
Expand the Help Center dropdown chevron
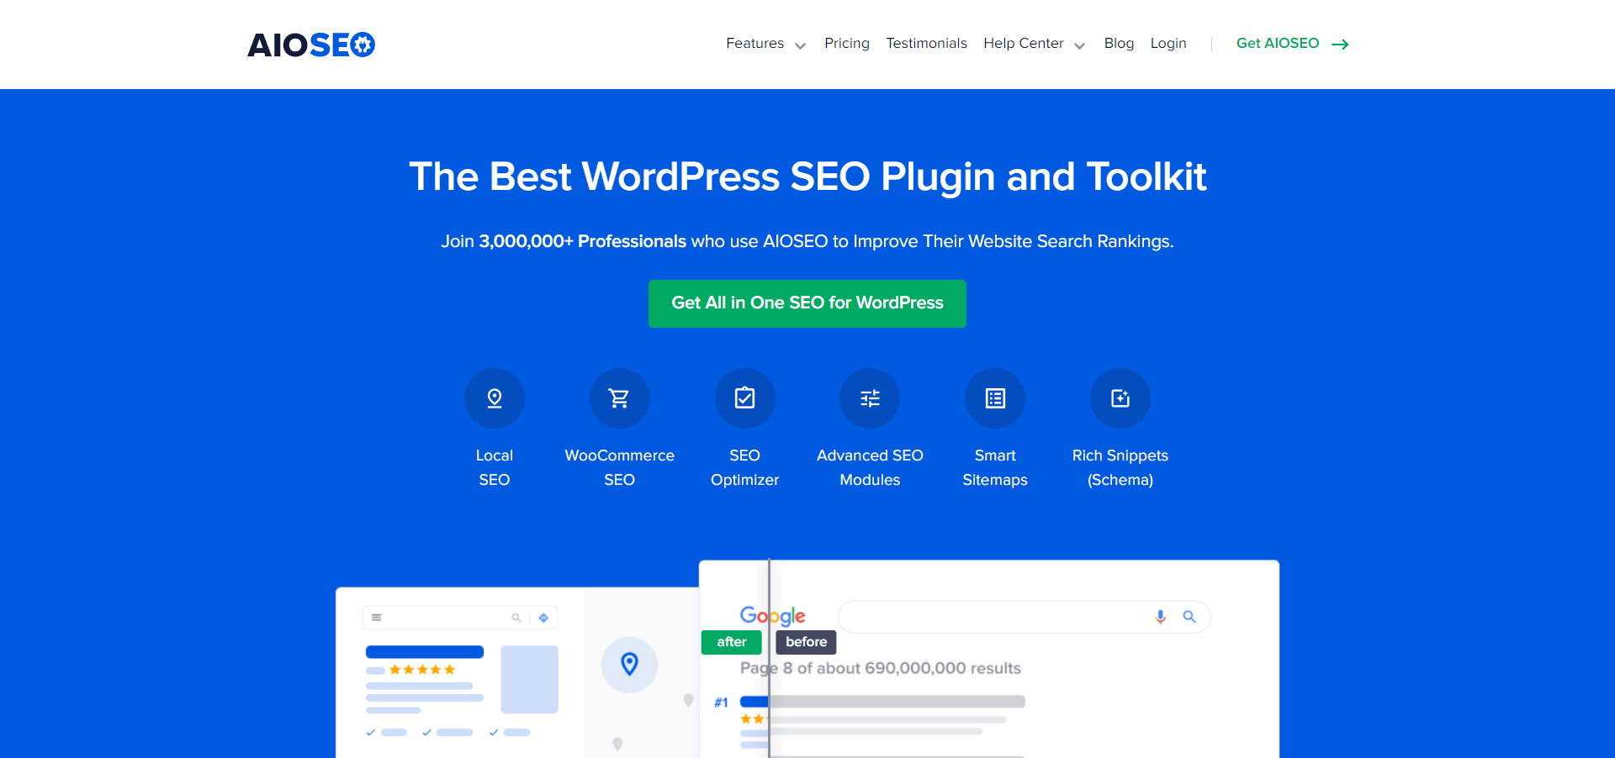(x=1080, y=45)
